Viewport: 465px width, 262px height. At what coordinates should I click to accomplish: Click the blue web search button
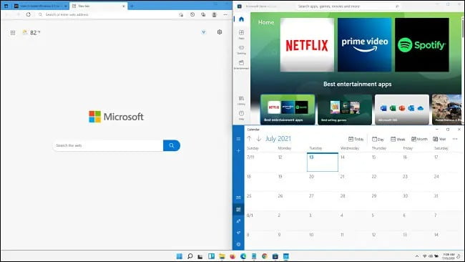[172, 145]
